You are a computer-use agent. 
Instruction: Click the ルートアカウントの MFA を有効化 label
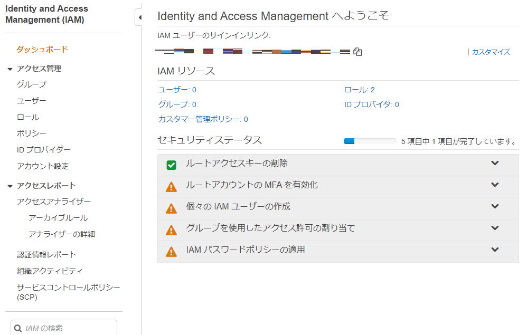coord(252,185)
